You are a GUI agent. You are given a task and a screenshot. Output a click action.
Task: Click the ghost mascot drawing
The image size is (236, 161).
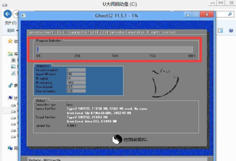click(165, 82)
